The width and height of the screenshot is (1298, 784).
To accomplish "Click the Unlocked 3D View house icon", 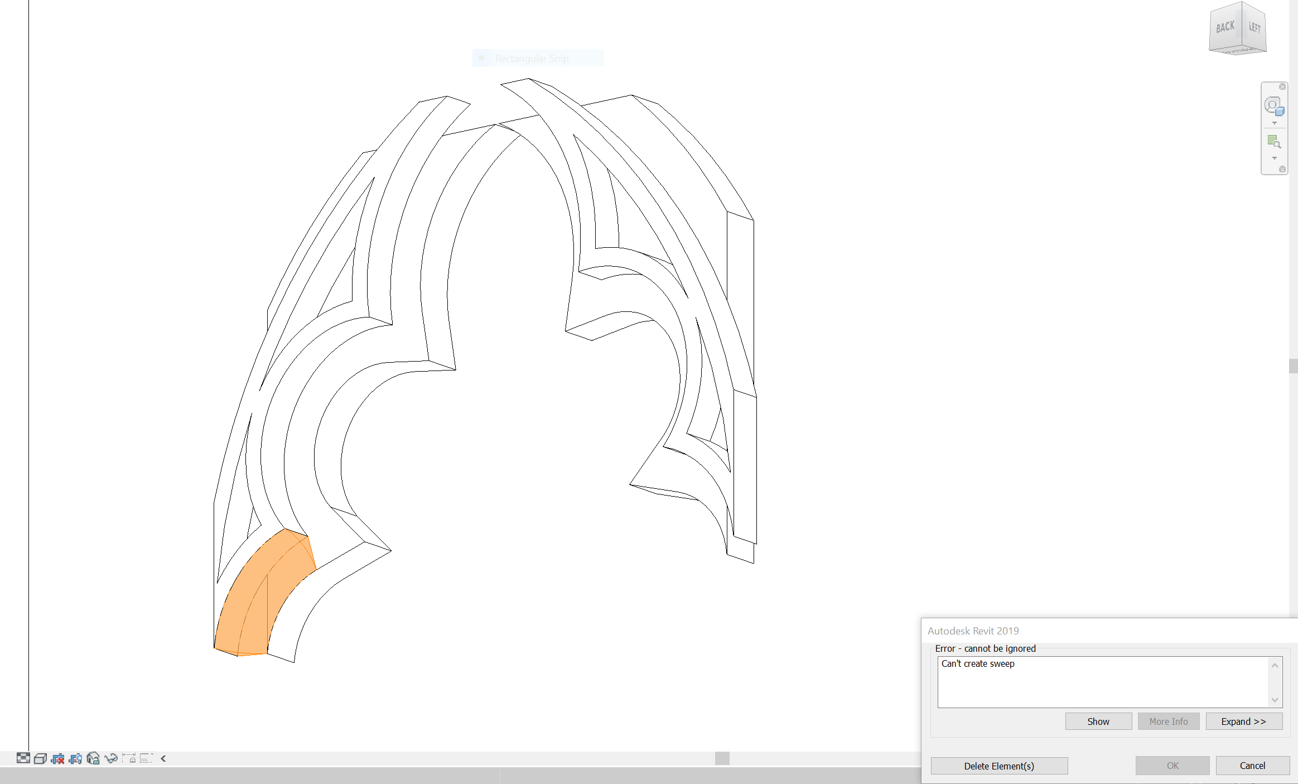I will tap(93, 758).
